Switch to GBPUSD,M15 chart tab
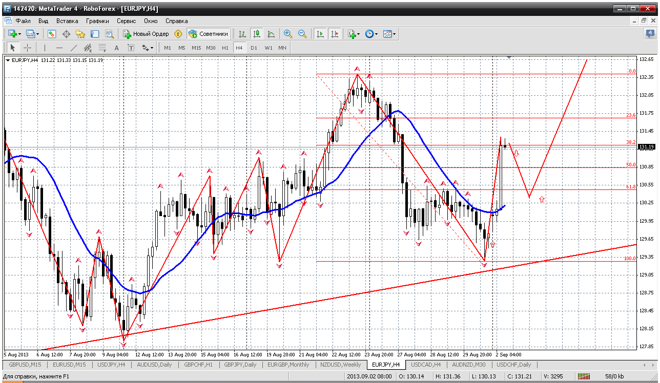 tap(24, 365)
